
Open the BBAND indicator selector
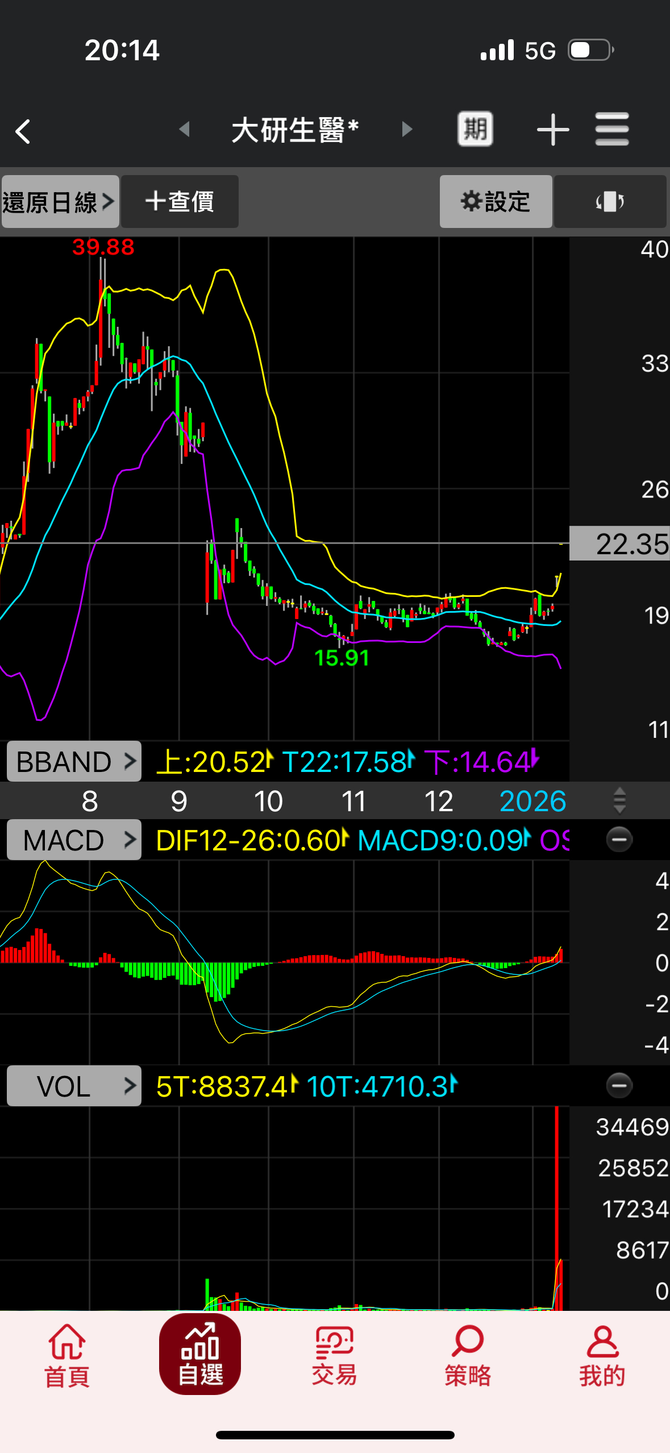pos(74,761)
